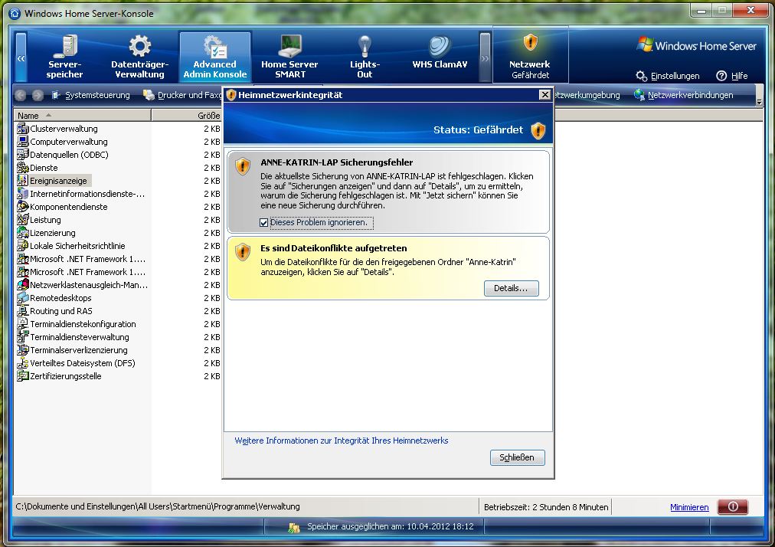Sort list by Größe column header
Viewport: 775px width, 547px height.
coord(186,115)
